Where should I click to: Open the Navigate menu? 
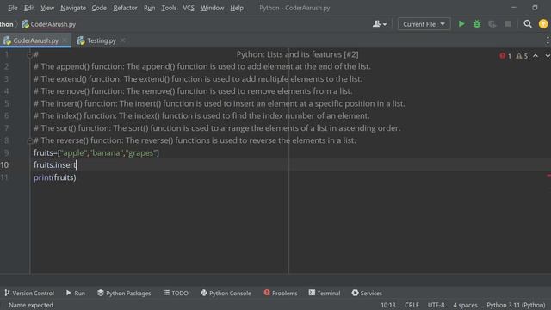(x=72, y=8)
